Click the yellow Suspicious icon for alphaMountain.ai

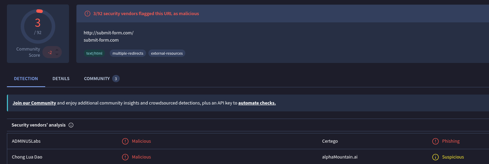436,157
